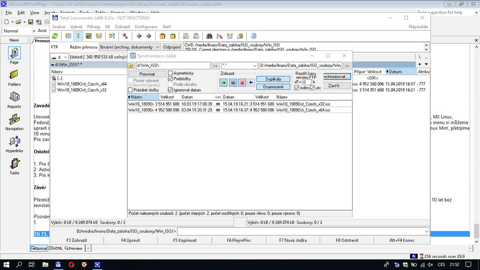Toggle the show equal files button
Screen dimensions: 480x270
coord(233,83)
